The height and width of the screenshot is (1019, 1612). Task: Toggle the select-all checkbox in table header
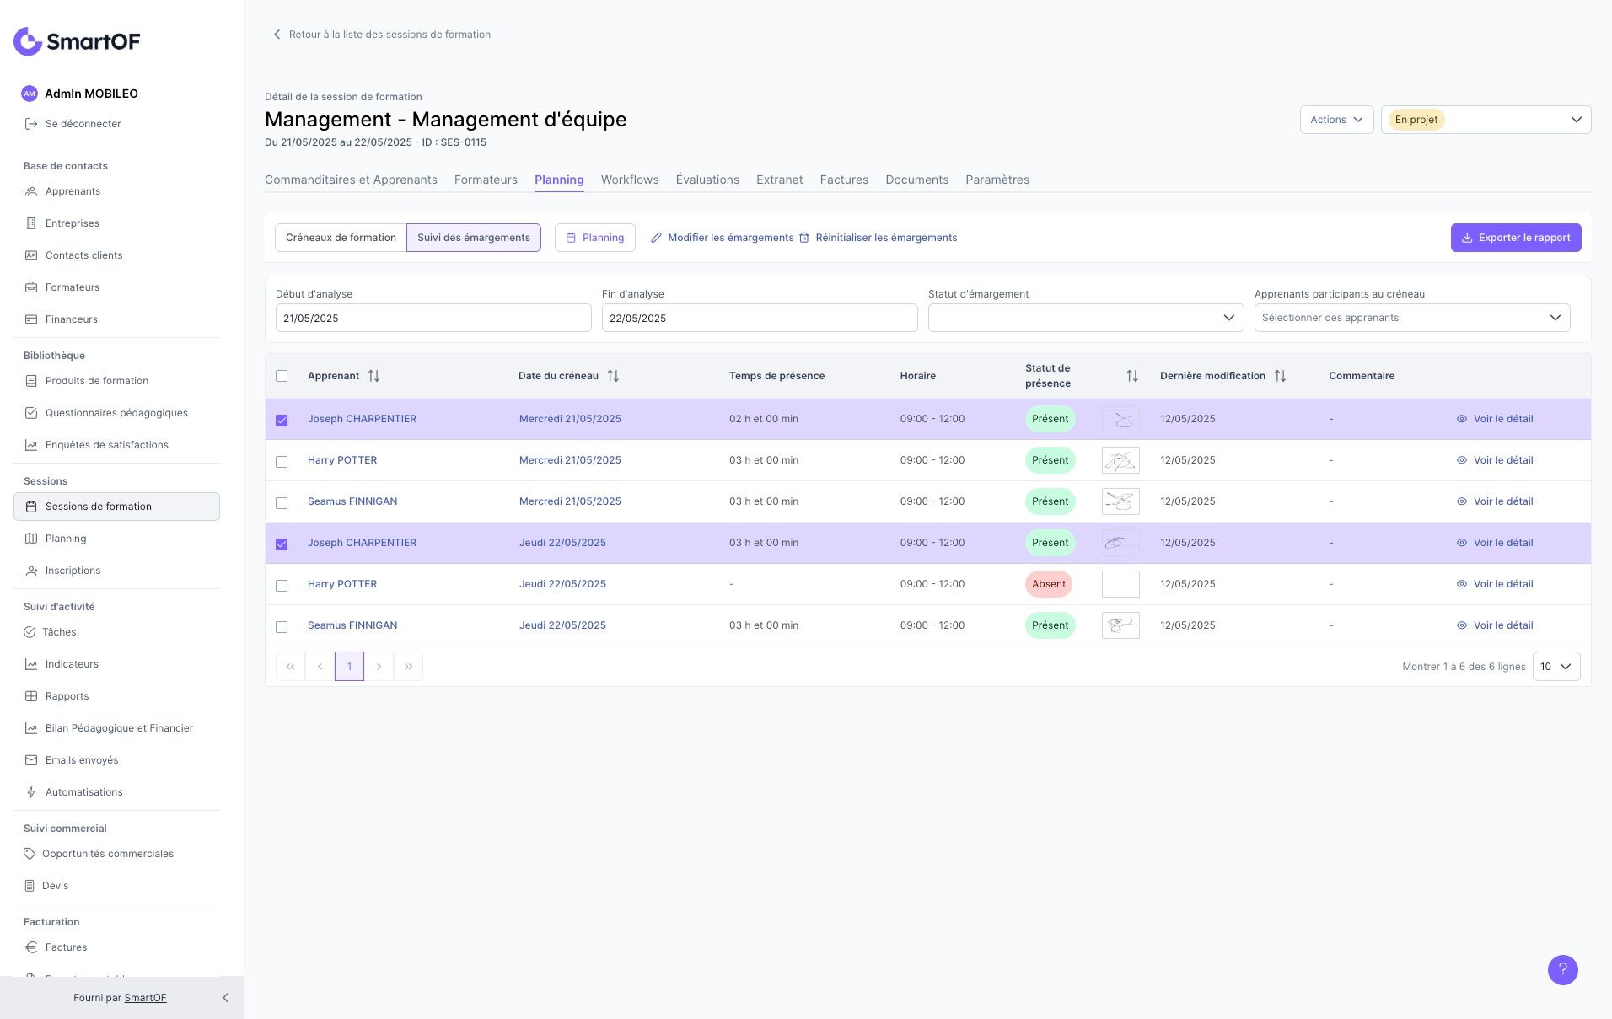[282, 376]
